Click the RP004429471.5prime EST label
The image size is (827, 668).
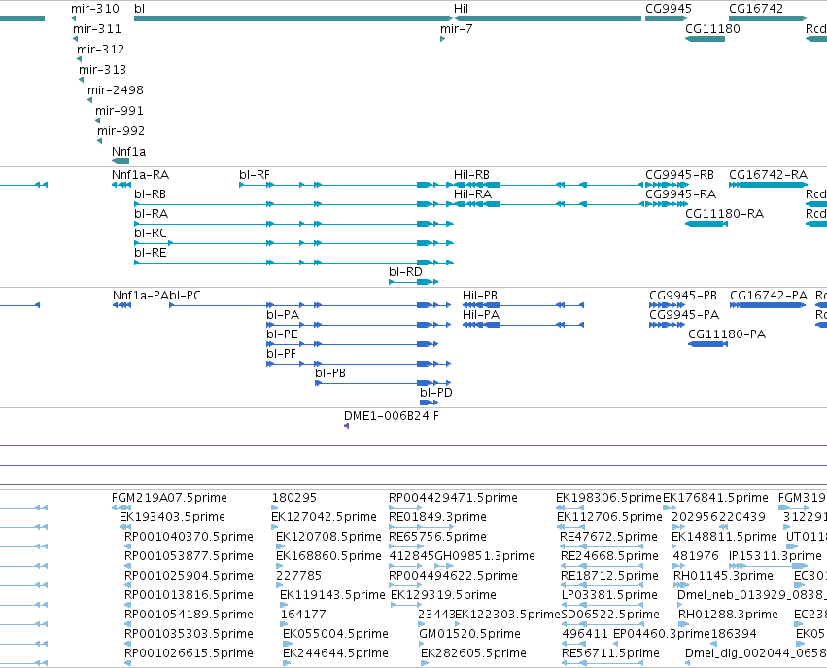click(x=453, y=498)
